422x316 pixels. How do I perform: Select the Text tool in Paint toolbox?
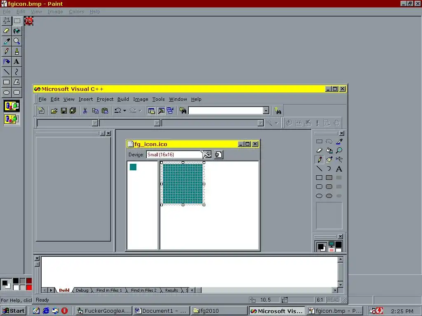[16, 62]
